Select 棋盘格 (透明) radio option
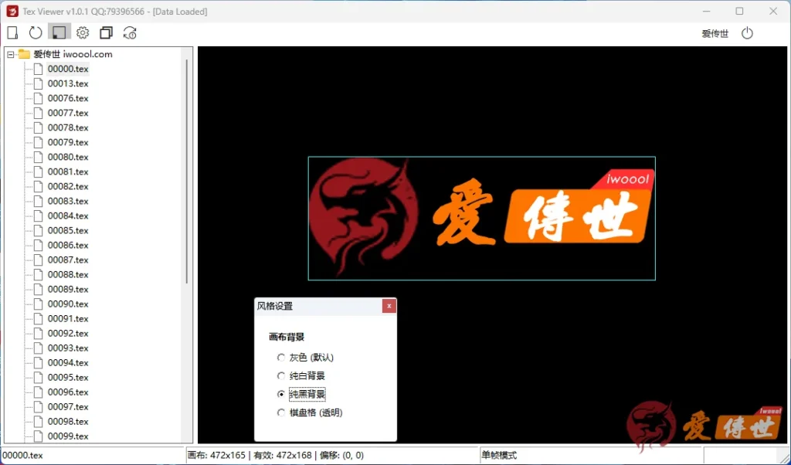This screenshot has height=465, width=791. pyautogui.click(x=281, y=412)
